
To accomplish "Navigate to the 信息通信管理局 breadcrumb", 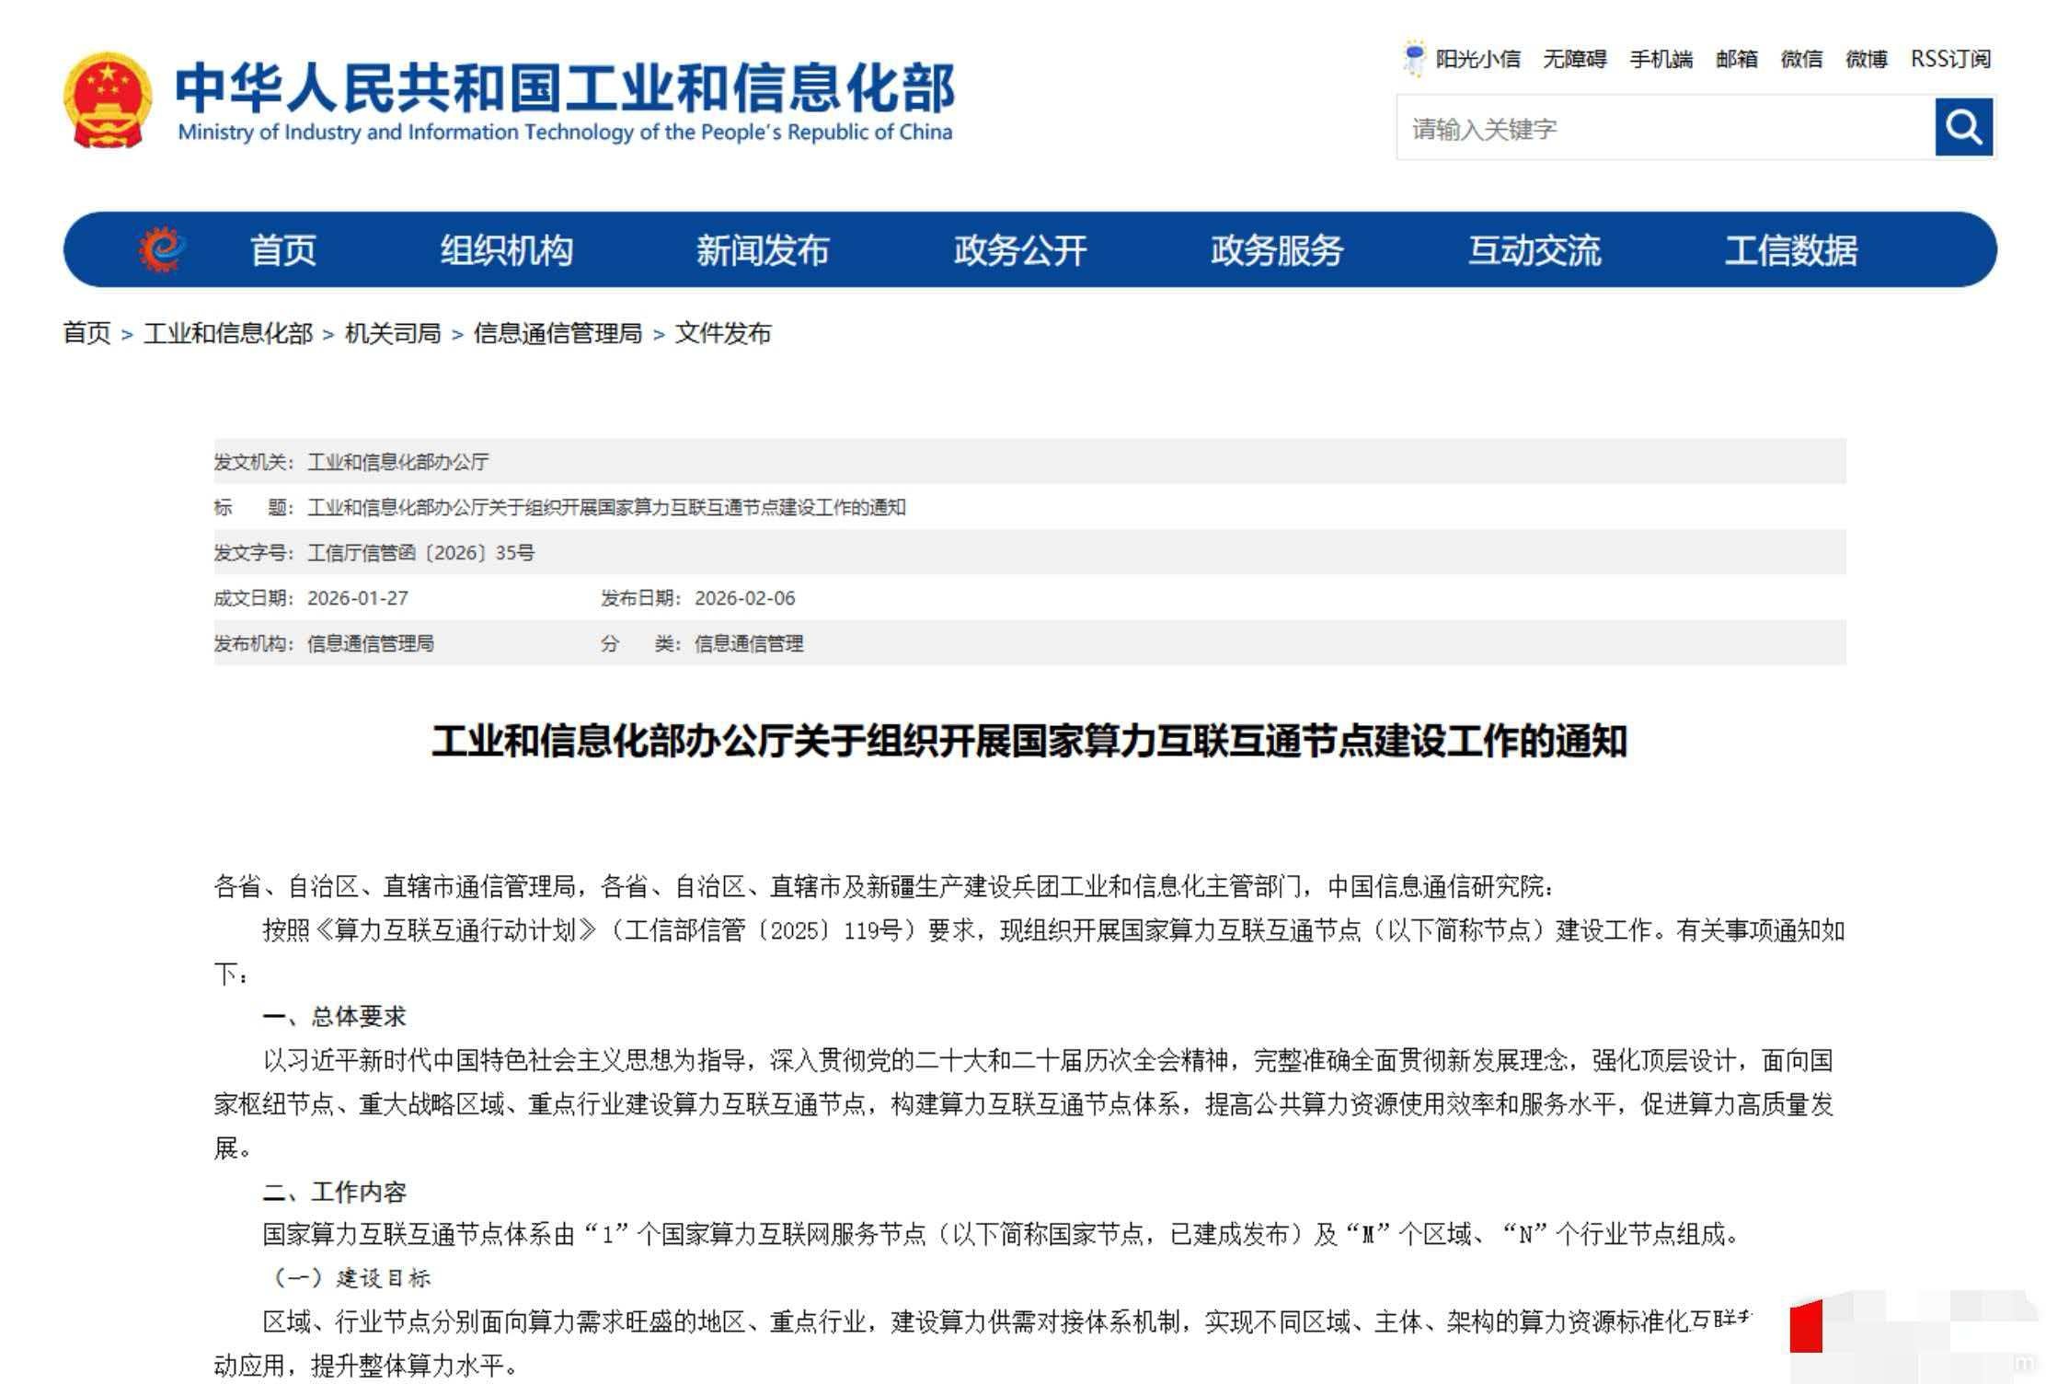I will coord(557,333).
